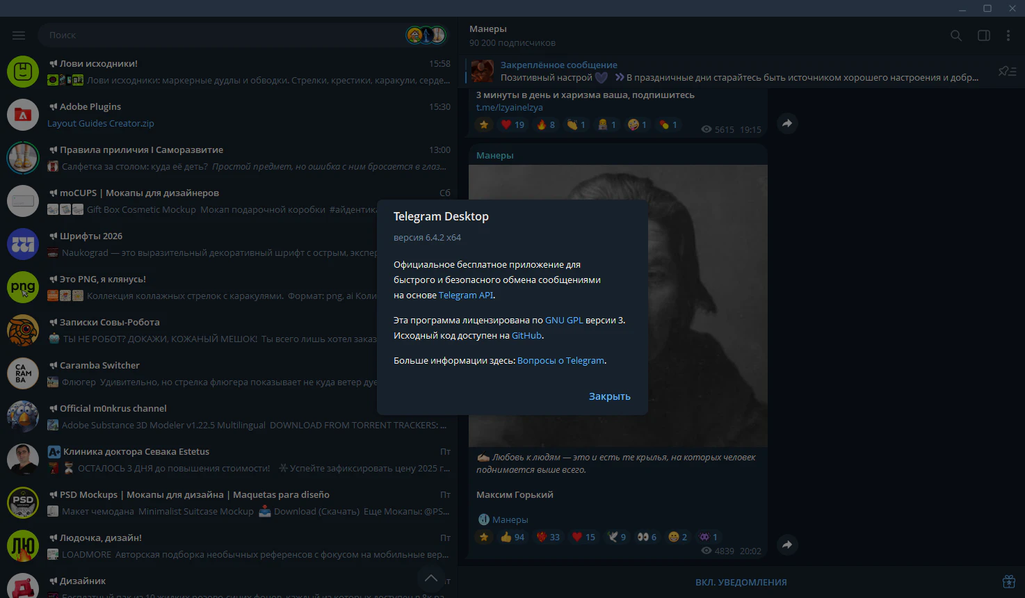Click the star reaction on the 20:02 post
The image size is (1025, 598).
(x=484, y=537)
